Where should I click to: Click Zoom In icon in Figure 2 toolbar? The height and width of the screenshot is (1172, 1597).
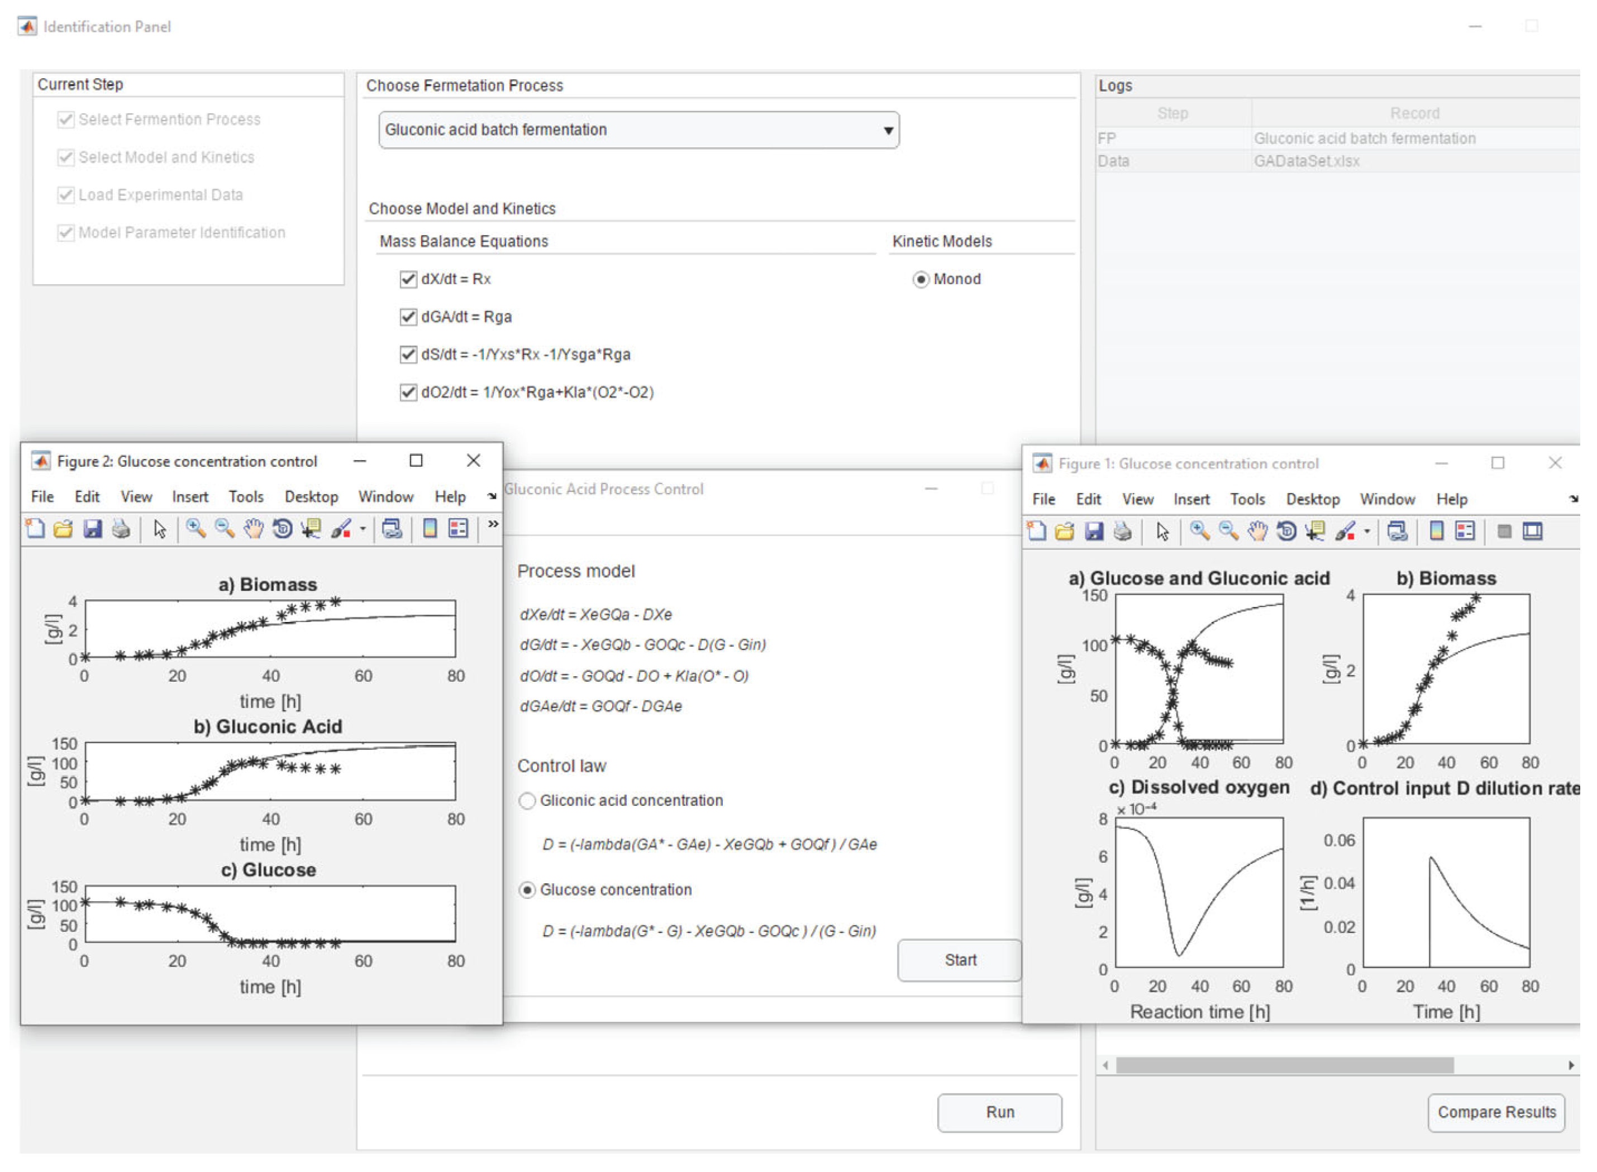[195, 529]
